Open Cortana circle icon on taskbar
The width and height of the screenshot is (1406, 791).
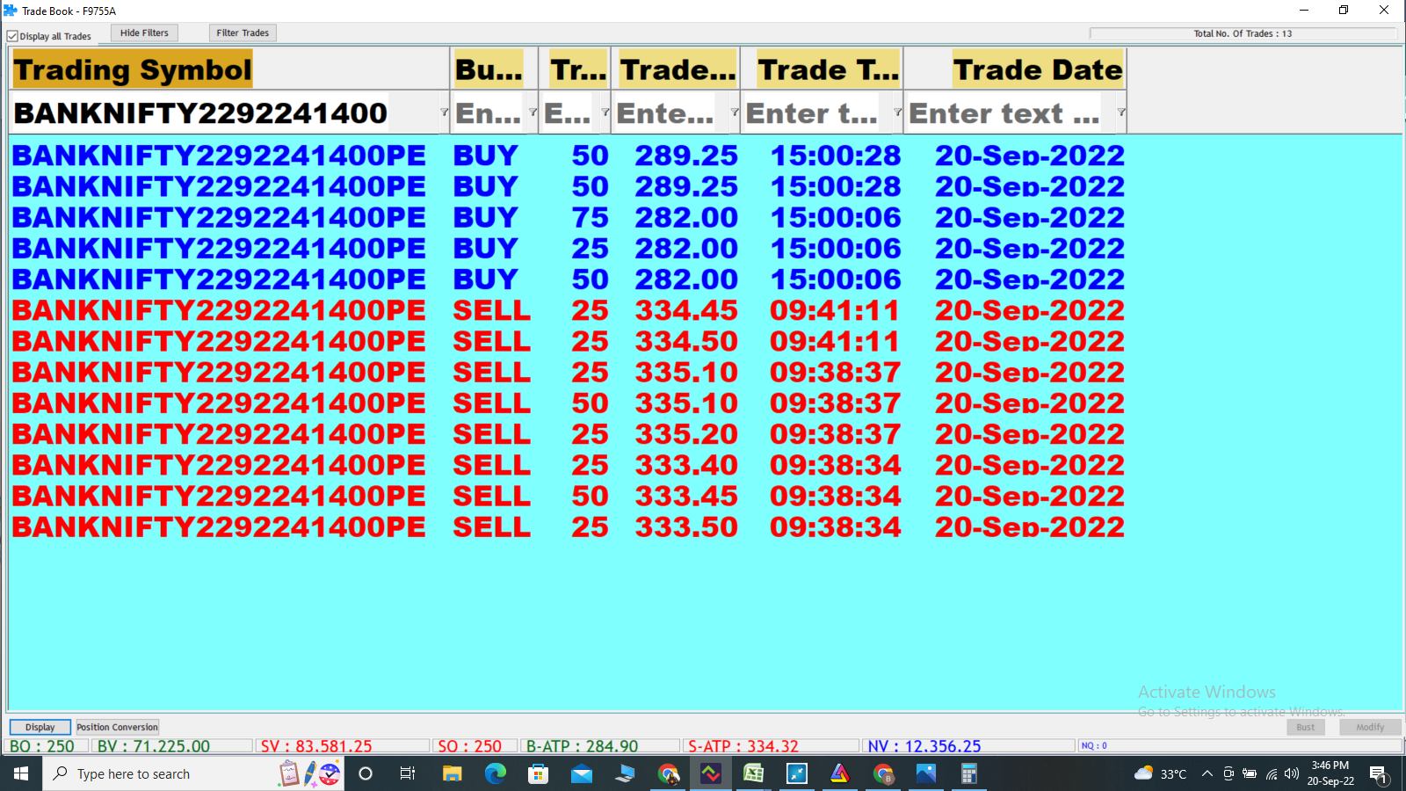click(366, 773)
